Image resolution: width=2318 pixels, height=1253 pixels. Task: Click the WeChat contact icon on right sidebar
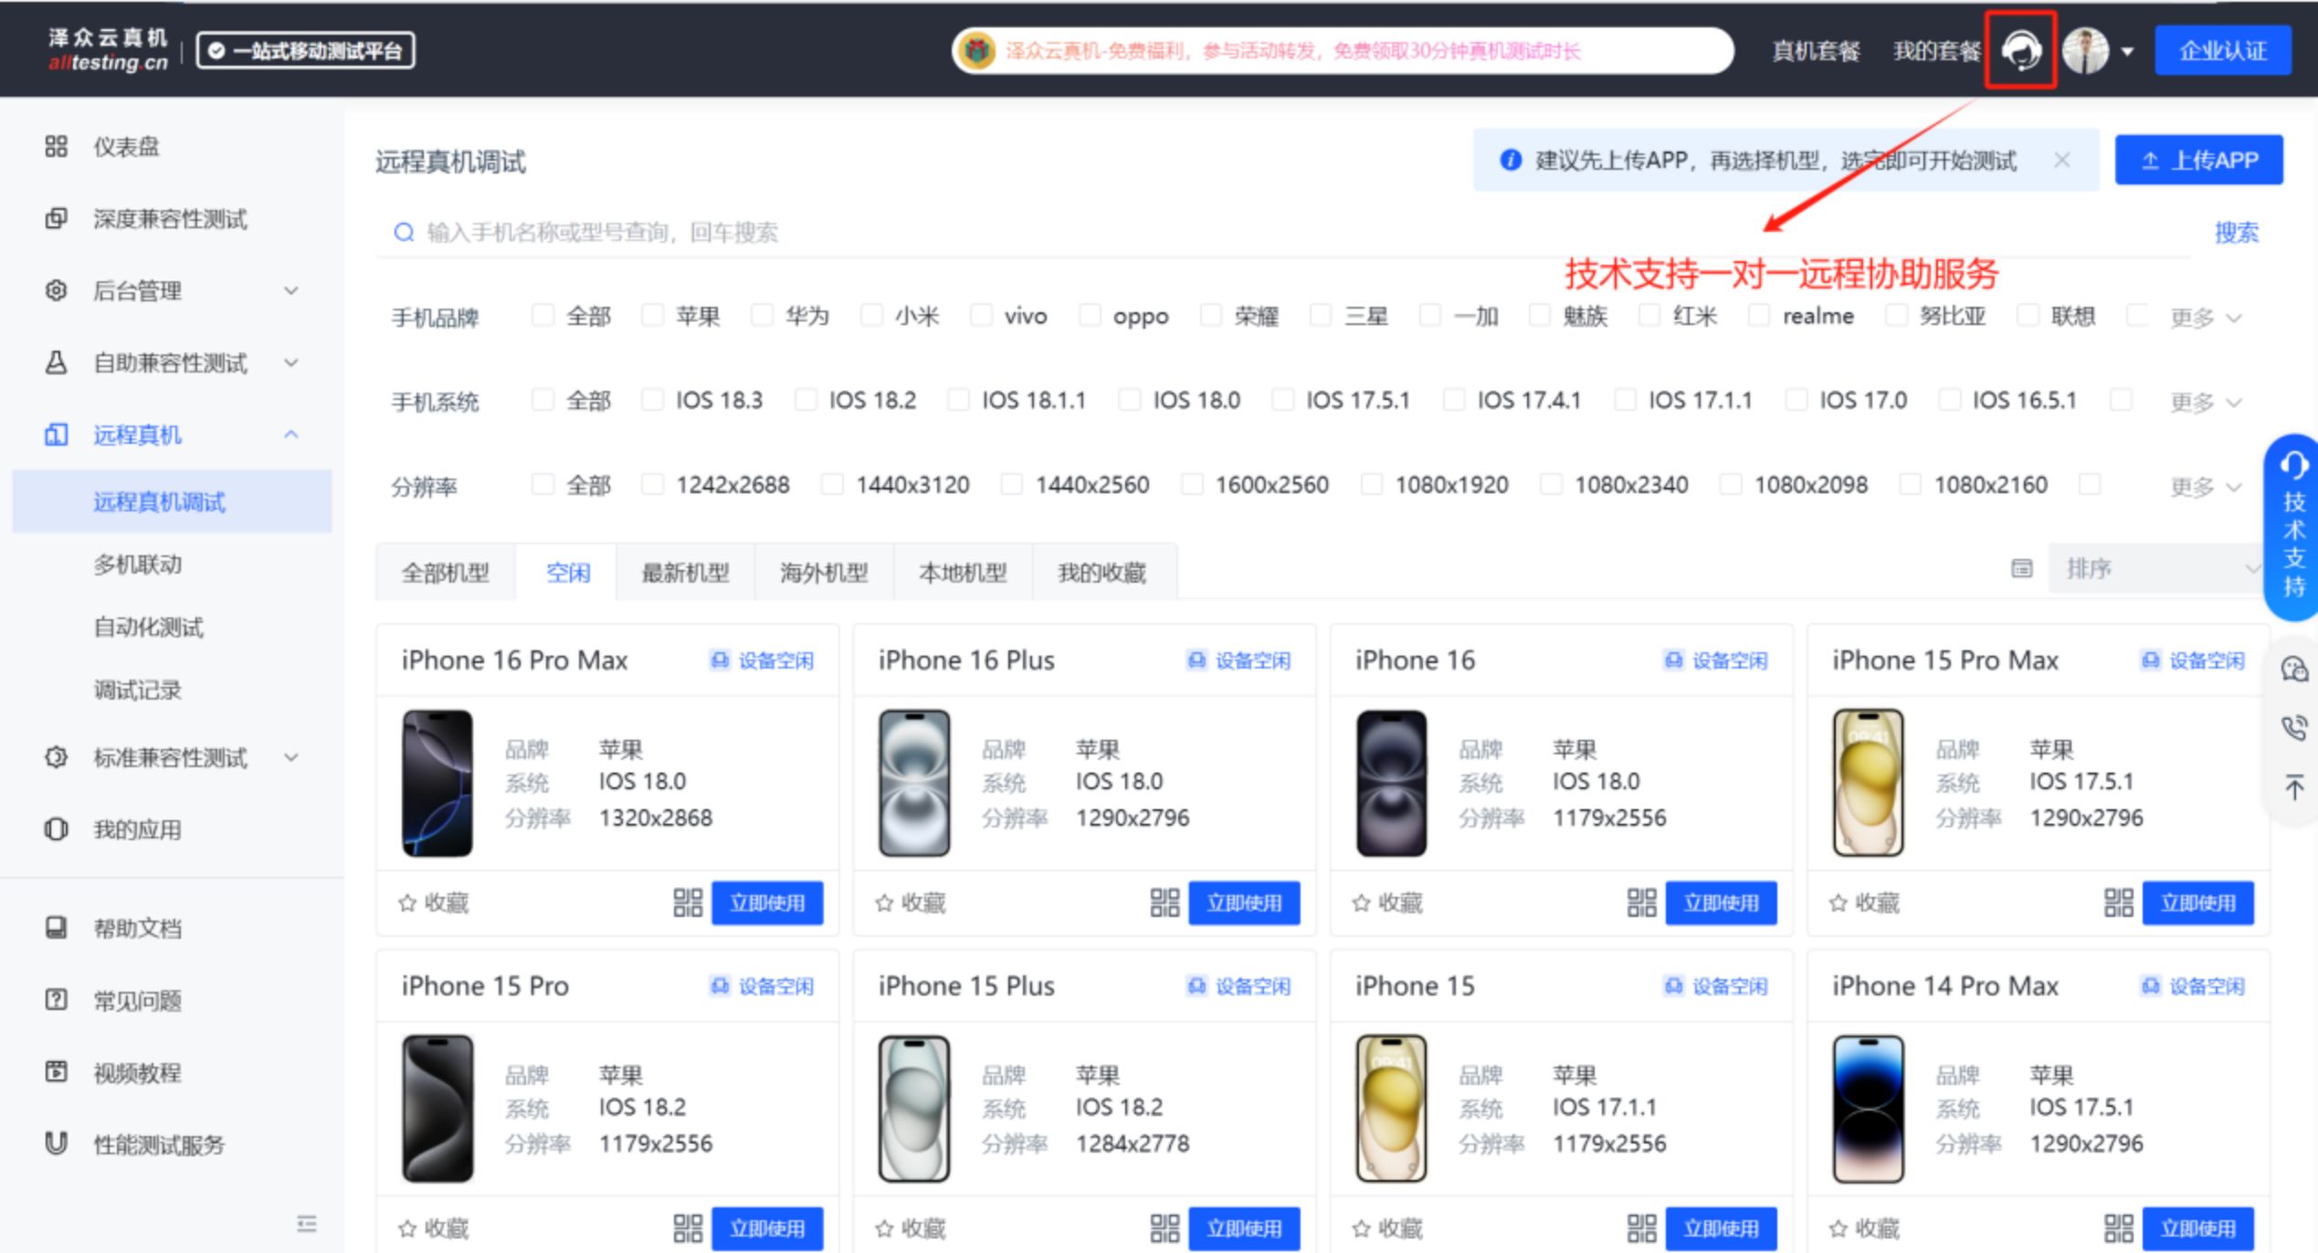pyautogui.click(x=2293, y=669)
